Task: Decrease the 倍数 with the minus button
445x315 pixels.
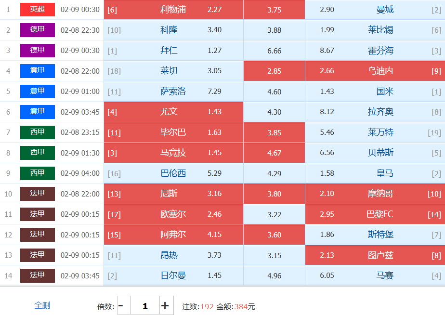Action: [x=121, y=306]
